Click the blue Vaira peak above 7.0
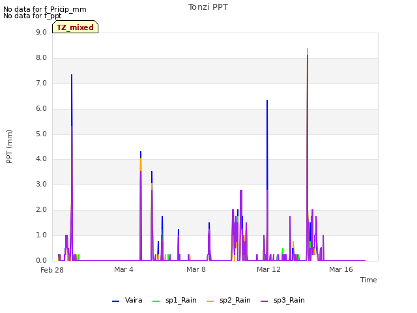The image size is (417, 313). [x=72, y=100]
